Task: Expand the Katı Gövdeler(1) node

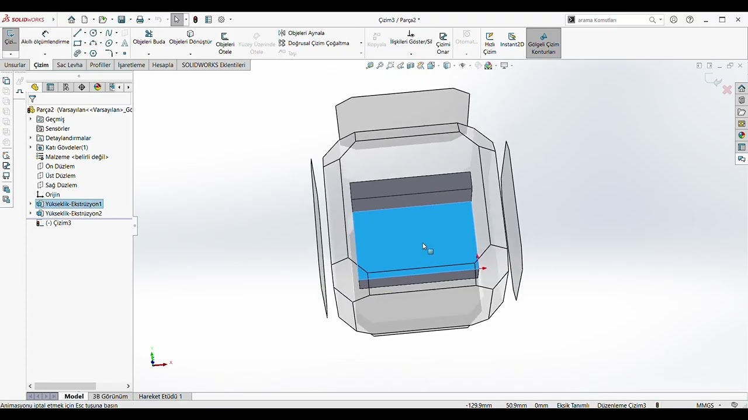Action: tap(31, 148)
